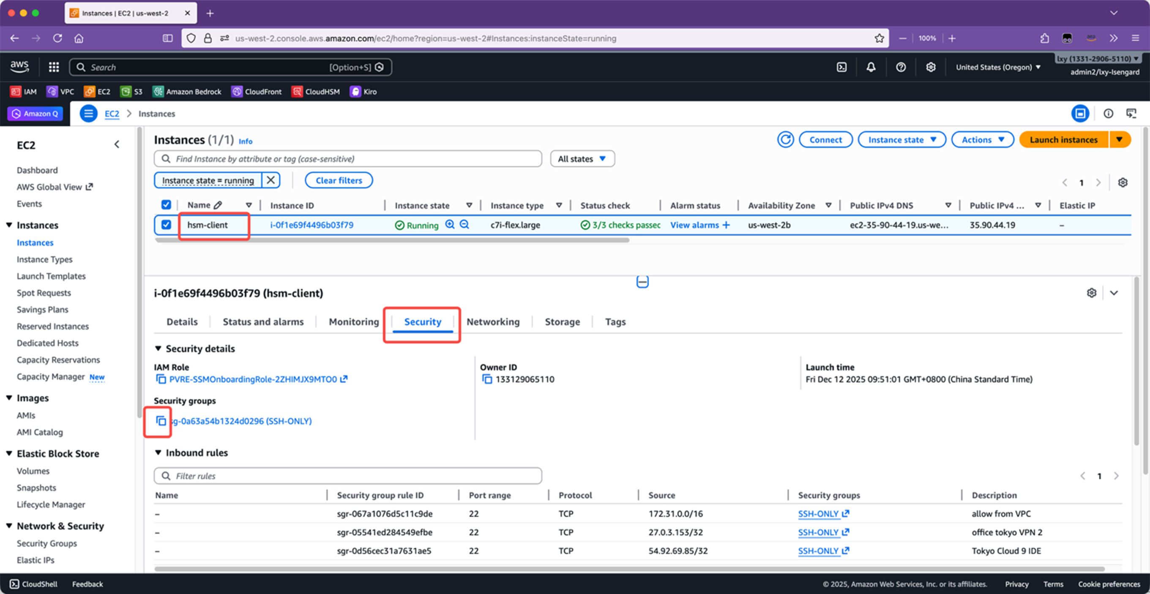Remove the running state filter
The width and height of the screenshot is (1150, 594).
pyautogui.click(x=270, y=180)
